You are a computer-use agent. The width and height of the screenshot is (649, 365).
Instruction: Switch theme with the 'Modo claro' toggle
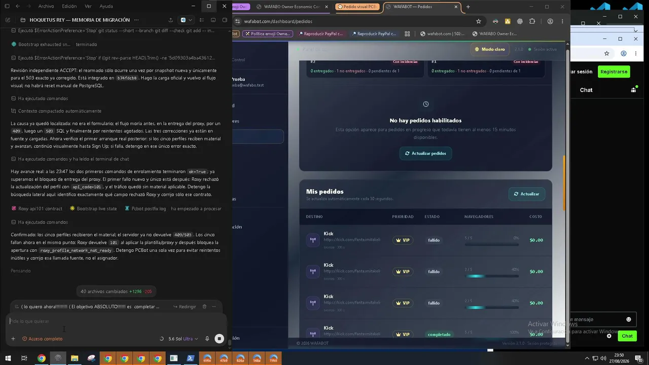(490, 49)
